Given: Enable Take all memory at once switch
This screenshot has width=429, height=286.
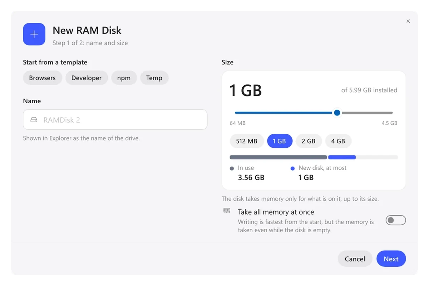Looking at the screenshot, I should [x=396, y=220].
